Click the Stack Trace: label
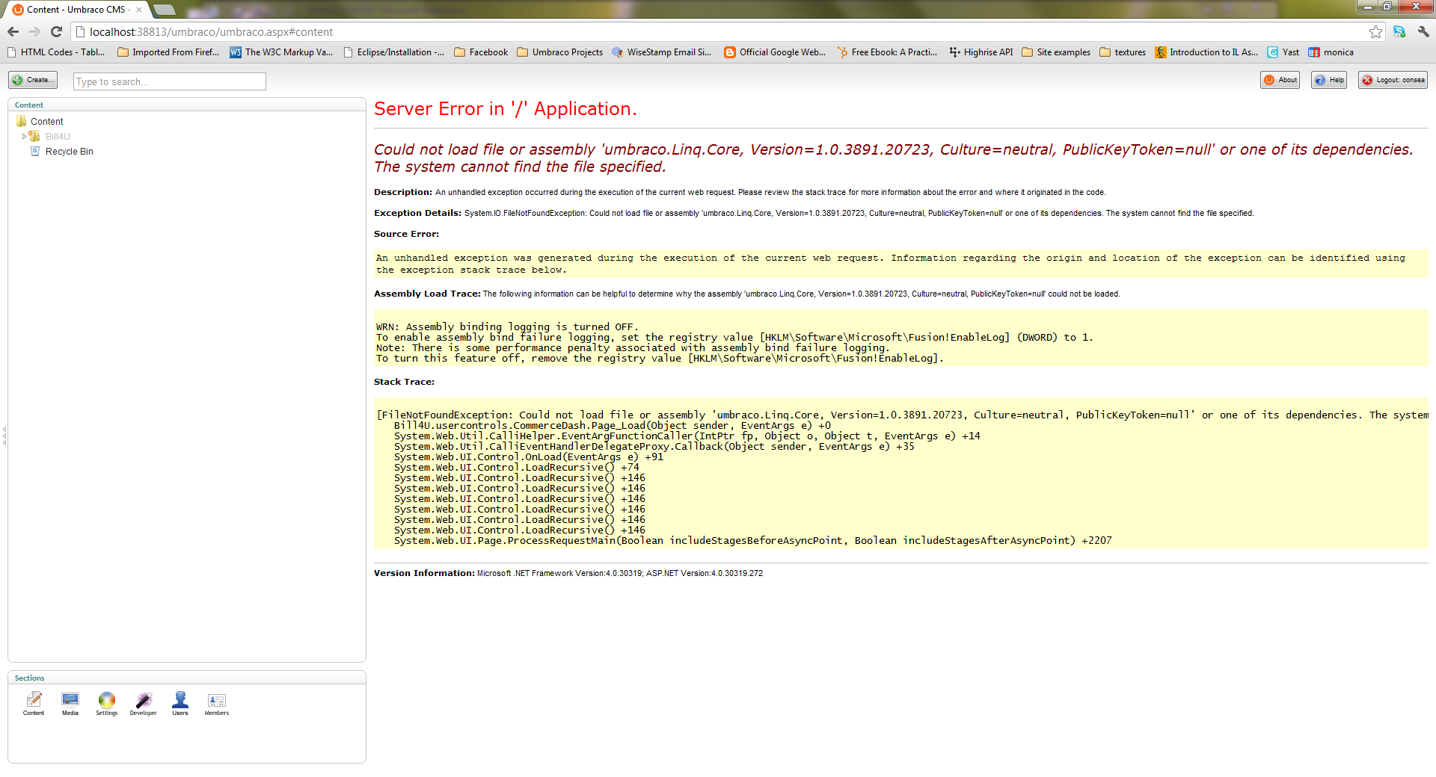This screenshot has height=777, width=1436. (404, 382)
